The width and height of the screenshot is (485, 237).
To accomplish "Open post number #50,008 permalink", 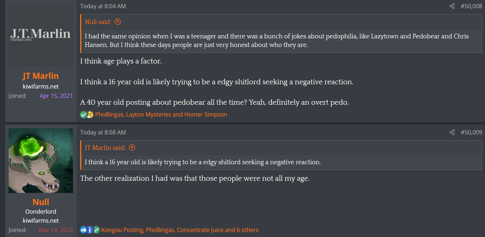I will click(x=471, y=6).
